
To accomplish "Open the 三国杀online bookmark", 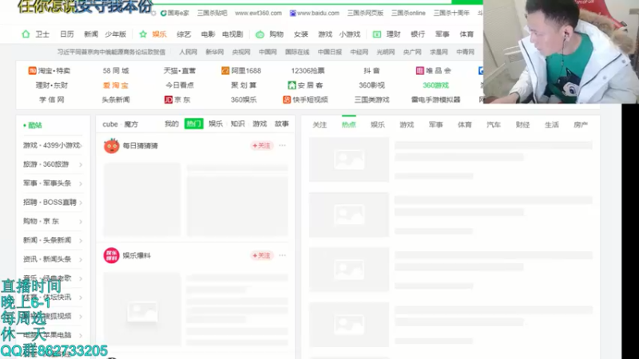I will click(x=408, y=13).
